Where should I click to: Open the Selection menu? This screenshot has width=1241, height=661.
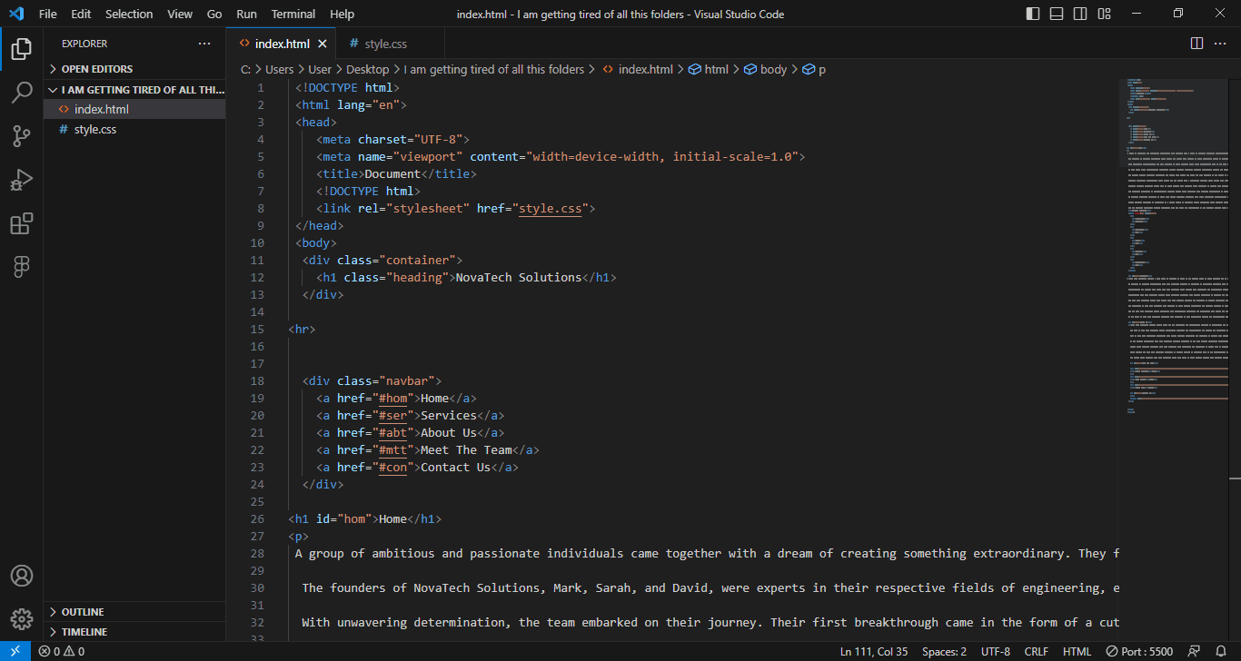pyautogui.click(x=129, y=14)
